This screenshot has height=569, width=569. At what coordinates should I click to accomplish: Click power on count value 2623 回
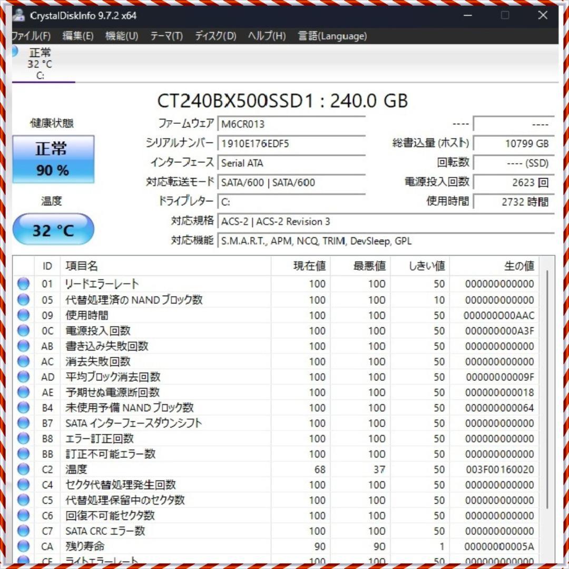pyautogui.click(x=514, y=182)
